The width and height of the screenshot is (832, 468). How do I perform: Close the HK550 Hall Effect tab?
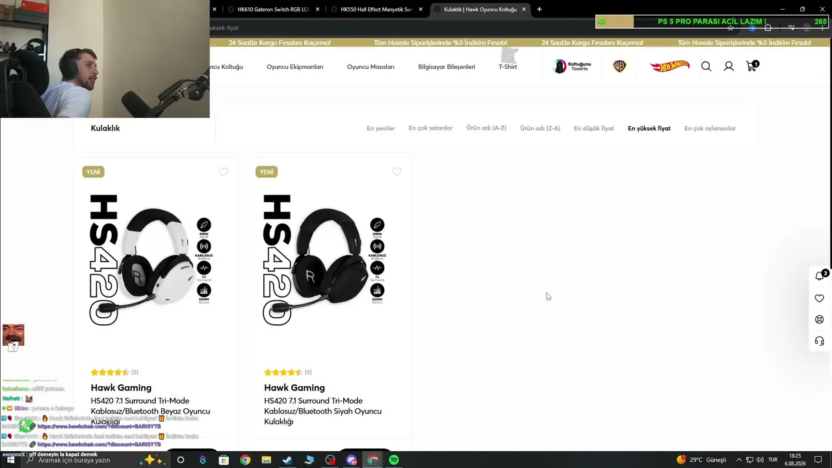[x=421, y=9]
